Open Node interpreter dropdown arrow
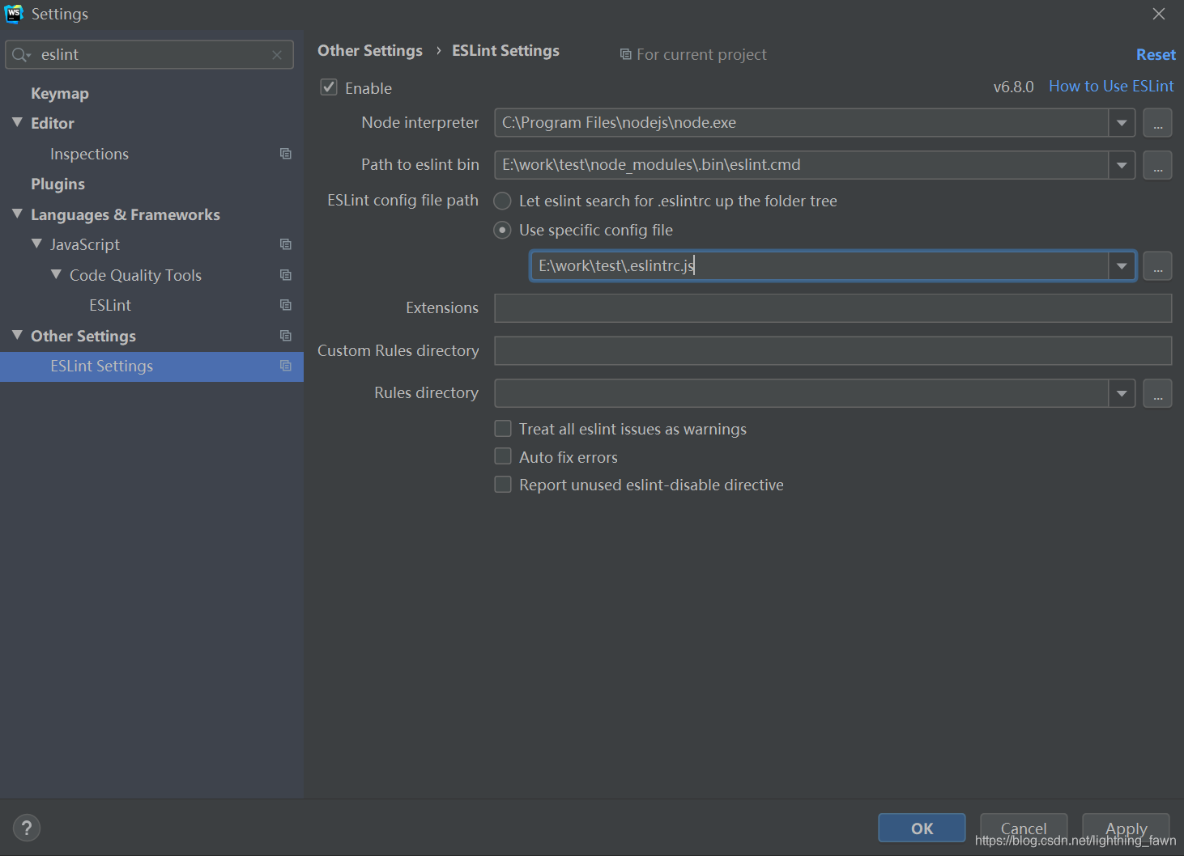1184x856 pixels. (1122, 123)
